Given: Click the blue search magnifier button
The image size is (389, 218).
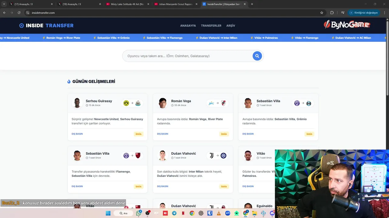Looking at the screenshot, I should [257, 56].
